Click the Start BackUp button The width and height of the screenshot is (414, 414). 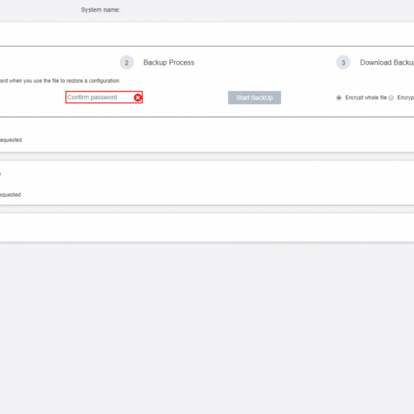click(254, 98)
